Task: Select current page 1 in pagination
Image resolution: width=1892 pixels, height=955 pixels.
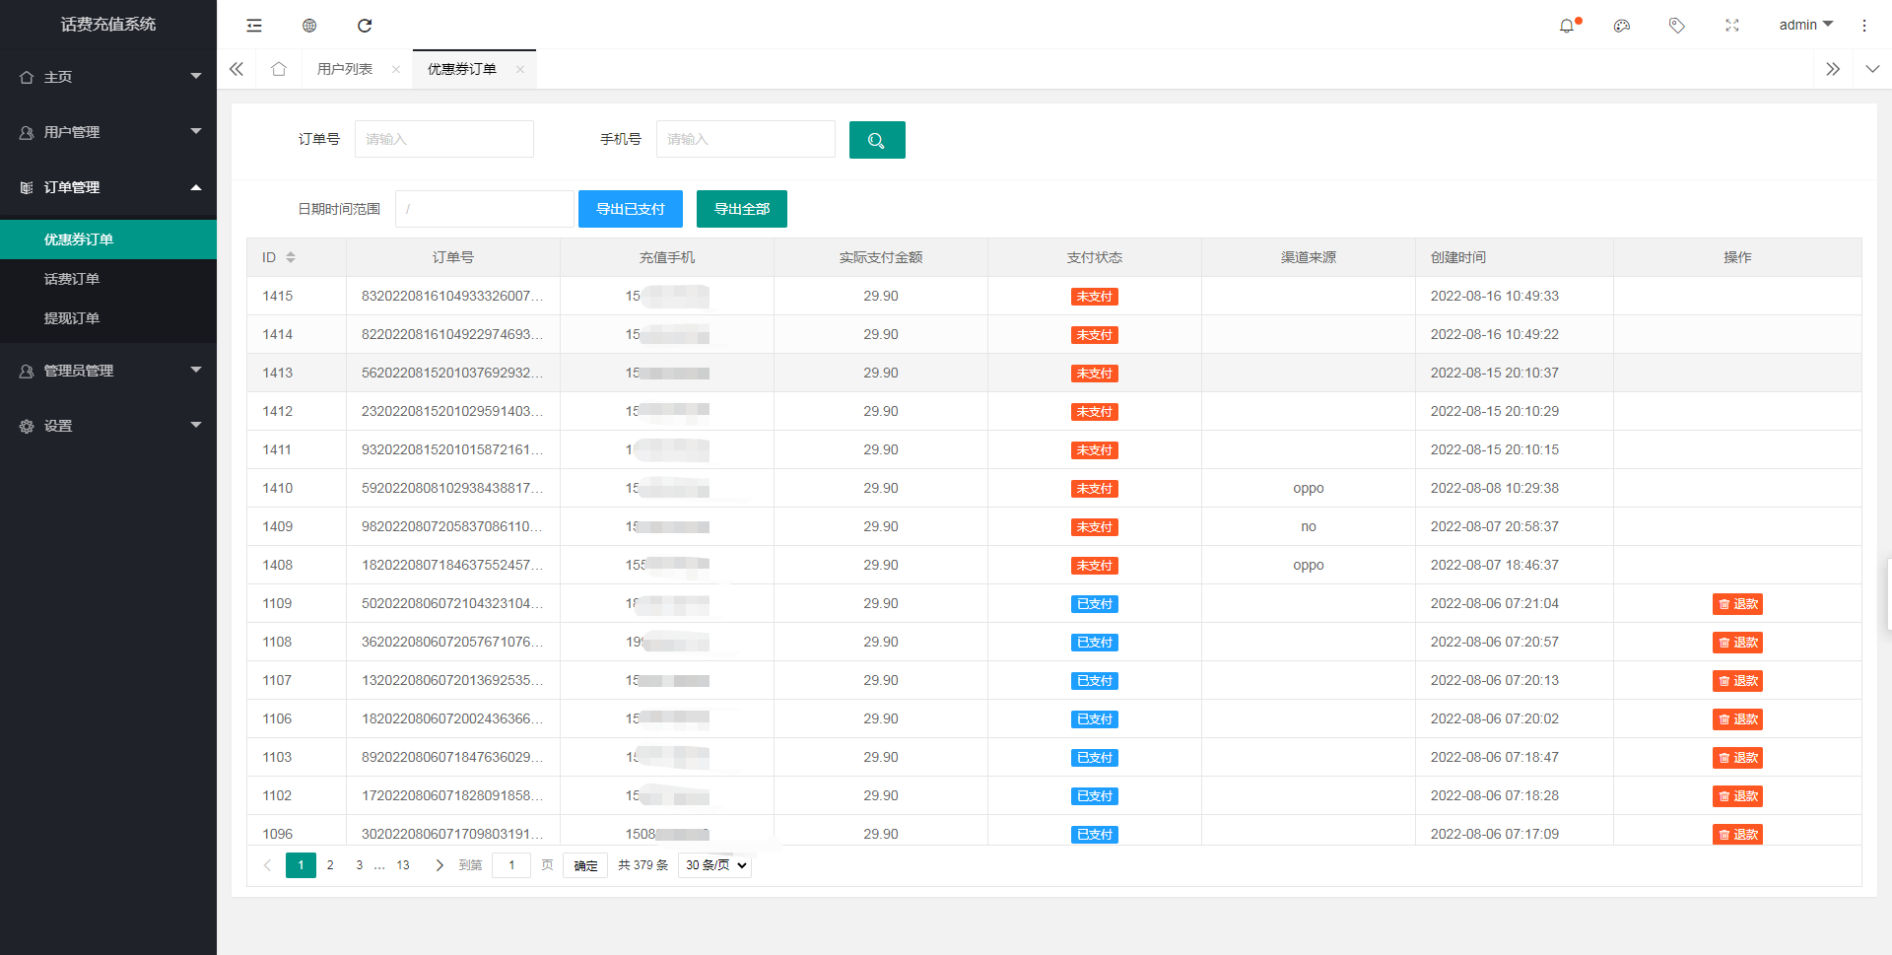Action: click(x=301, y=865)
